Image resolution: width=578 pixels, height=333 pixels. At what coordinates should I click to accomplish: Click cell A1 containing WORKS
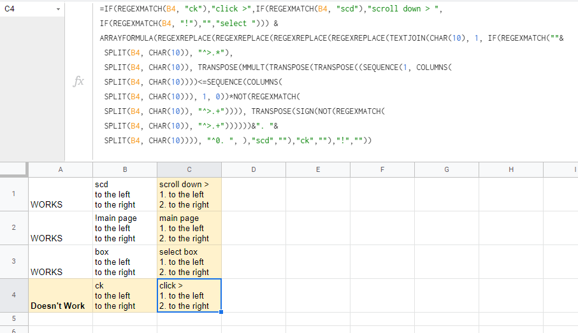61,194
